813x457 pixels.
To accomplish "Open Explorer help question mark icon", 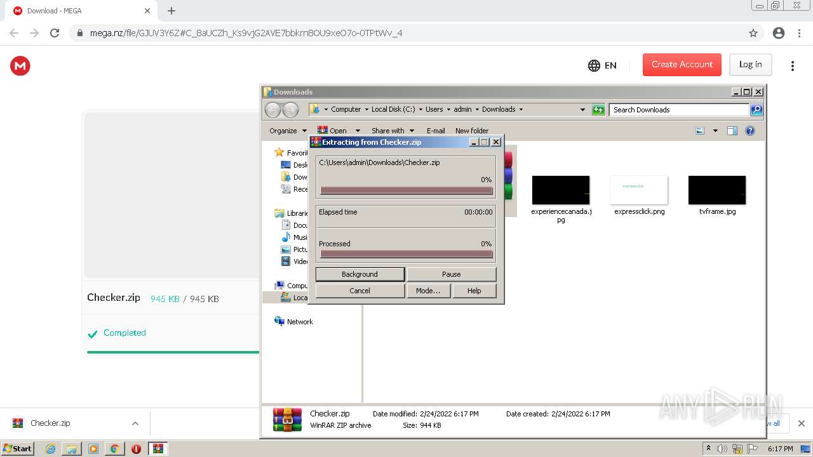I will 750,131.
